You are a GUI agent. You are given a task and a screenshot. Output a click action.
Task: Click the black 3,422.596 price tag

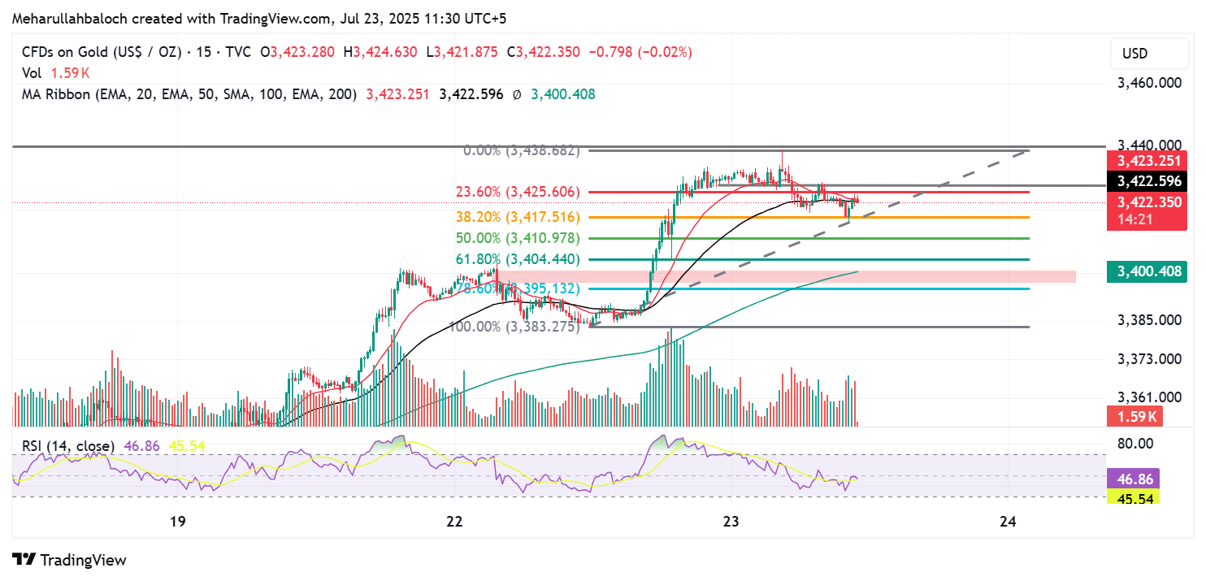tap(1147, 181)
